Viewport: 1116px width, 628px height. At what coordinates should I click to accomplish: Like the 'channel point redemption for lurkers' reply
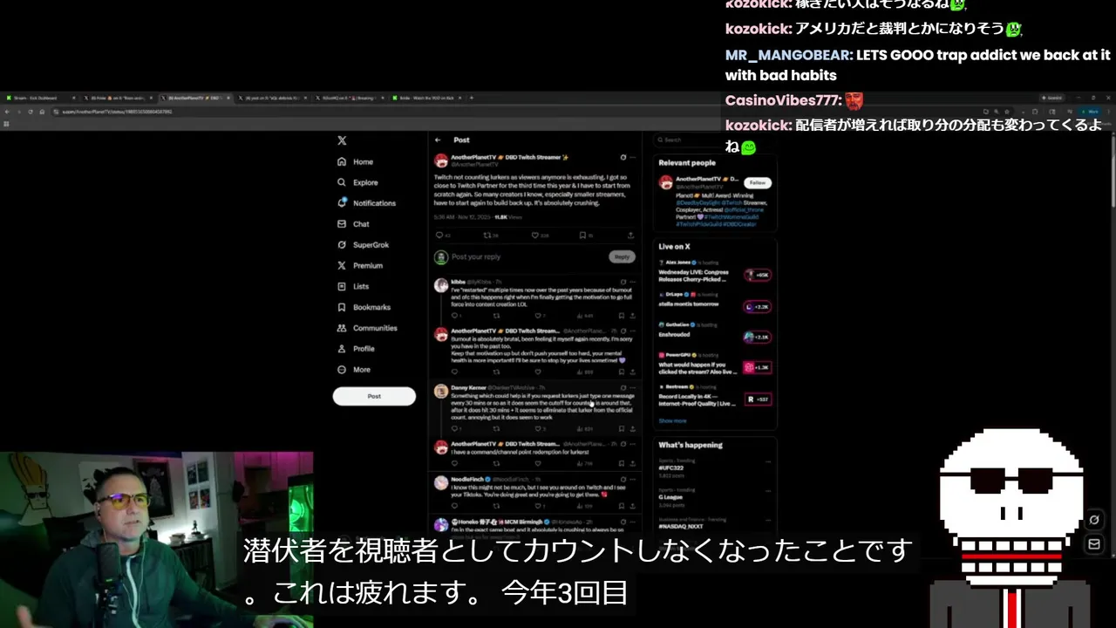(537, 463)
